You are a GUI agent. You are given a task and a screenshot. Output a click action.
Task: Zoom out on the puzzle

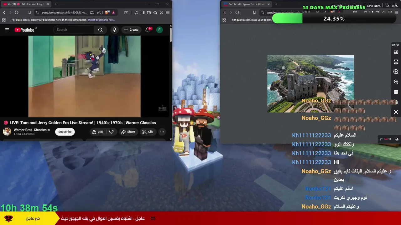point(396,82)
